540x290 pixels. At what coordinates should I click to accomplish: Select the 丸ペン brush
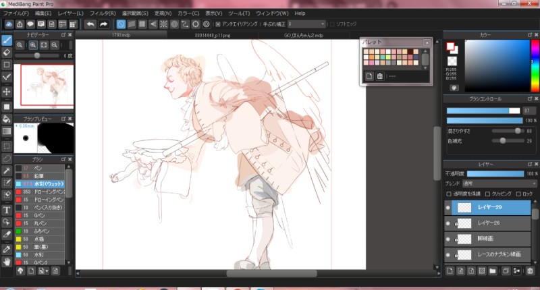40,223
